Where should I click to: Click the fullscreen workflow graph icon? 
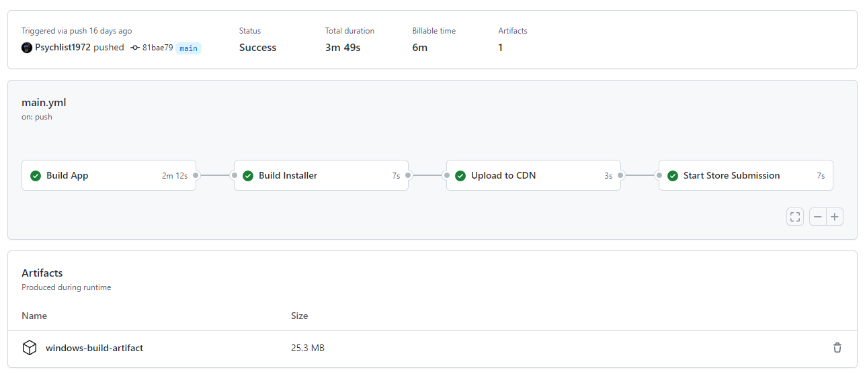[x=795, y=217]
